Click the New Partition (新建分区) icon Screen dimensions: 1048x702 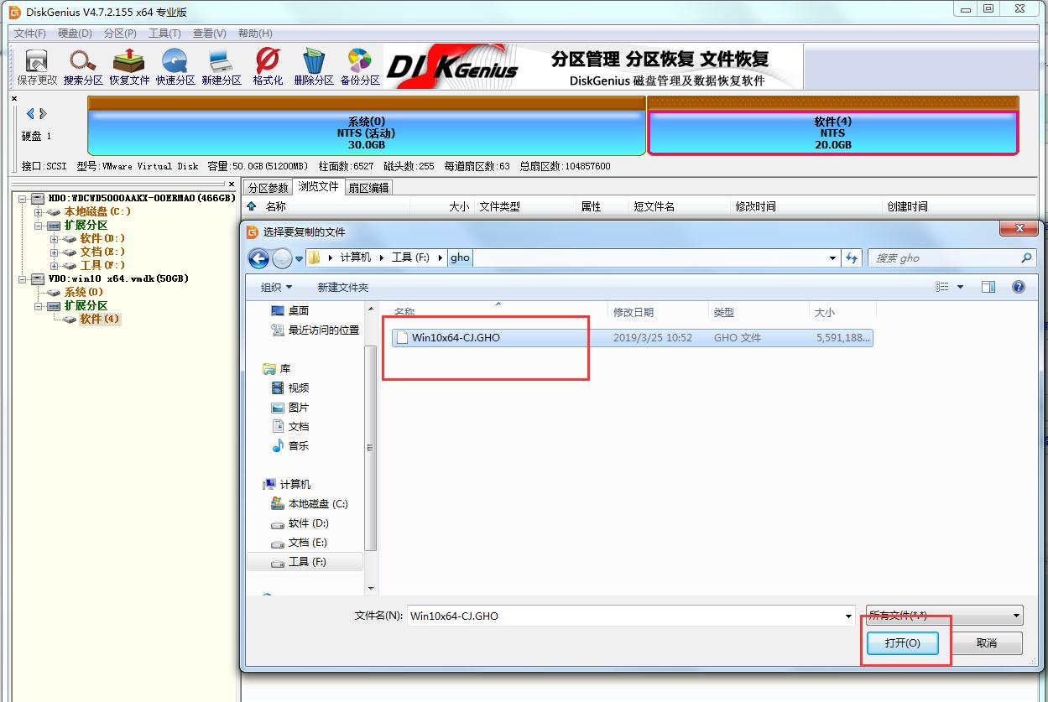tap(222, 66)
